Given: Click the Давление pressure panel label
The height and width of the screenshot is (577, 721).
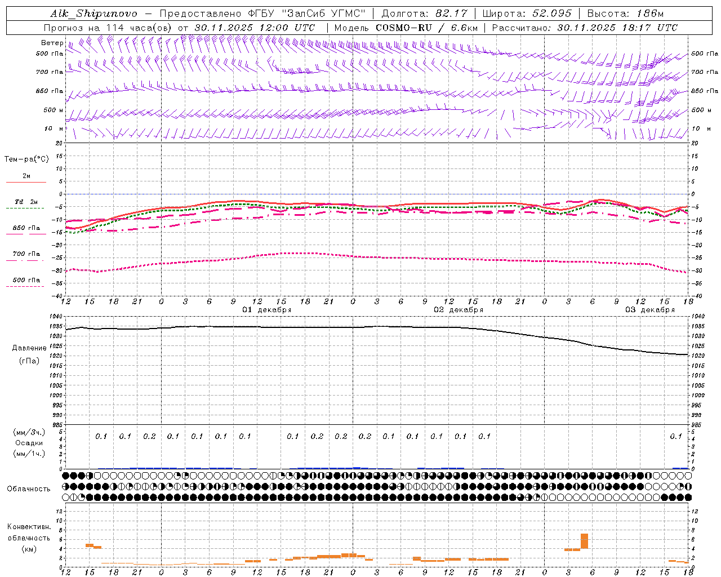Looking at the screenshot, I should (29, 348).
